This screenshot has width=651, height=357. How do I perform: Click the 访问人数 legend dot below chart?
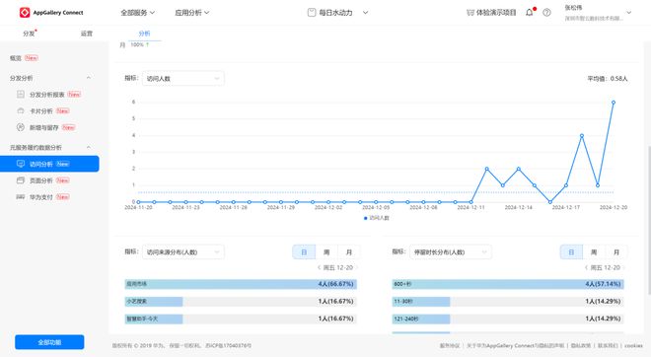365,218
